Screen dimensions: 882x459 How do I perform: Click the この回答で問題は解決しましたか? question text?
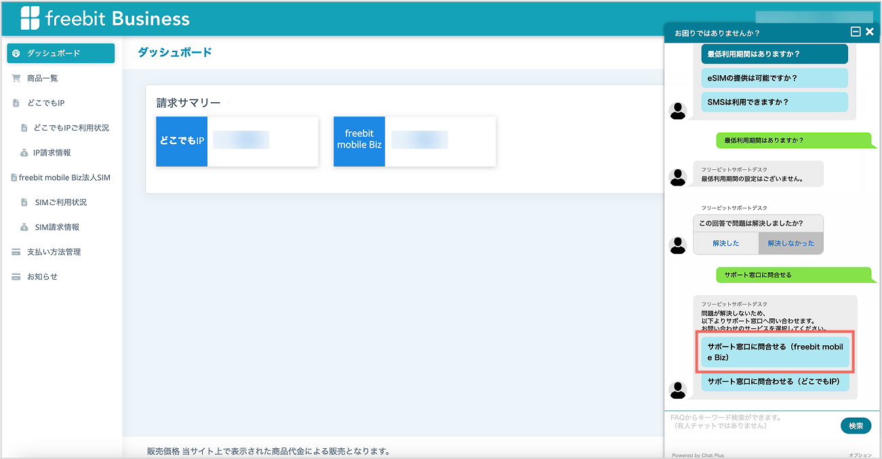click(x=751, y=223)
